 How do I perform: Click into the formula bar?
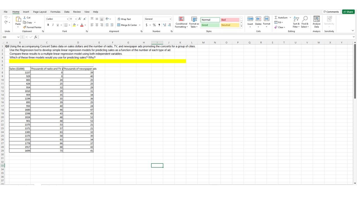click(195, 37)
